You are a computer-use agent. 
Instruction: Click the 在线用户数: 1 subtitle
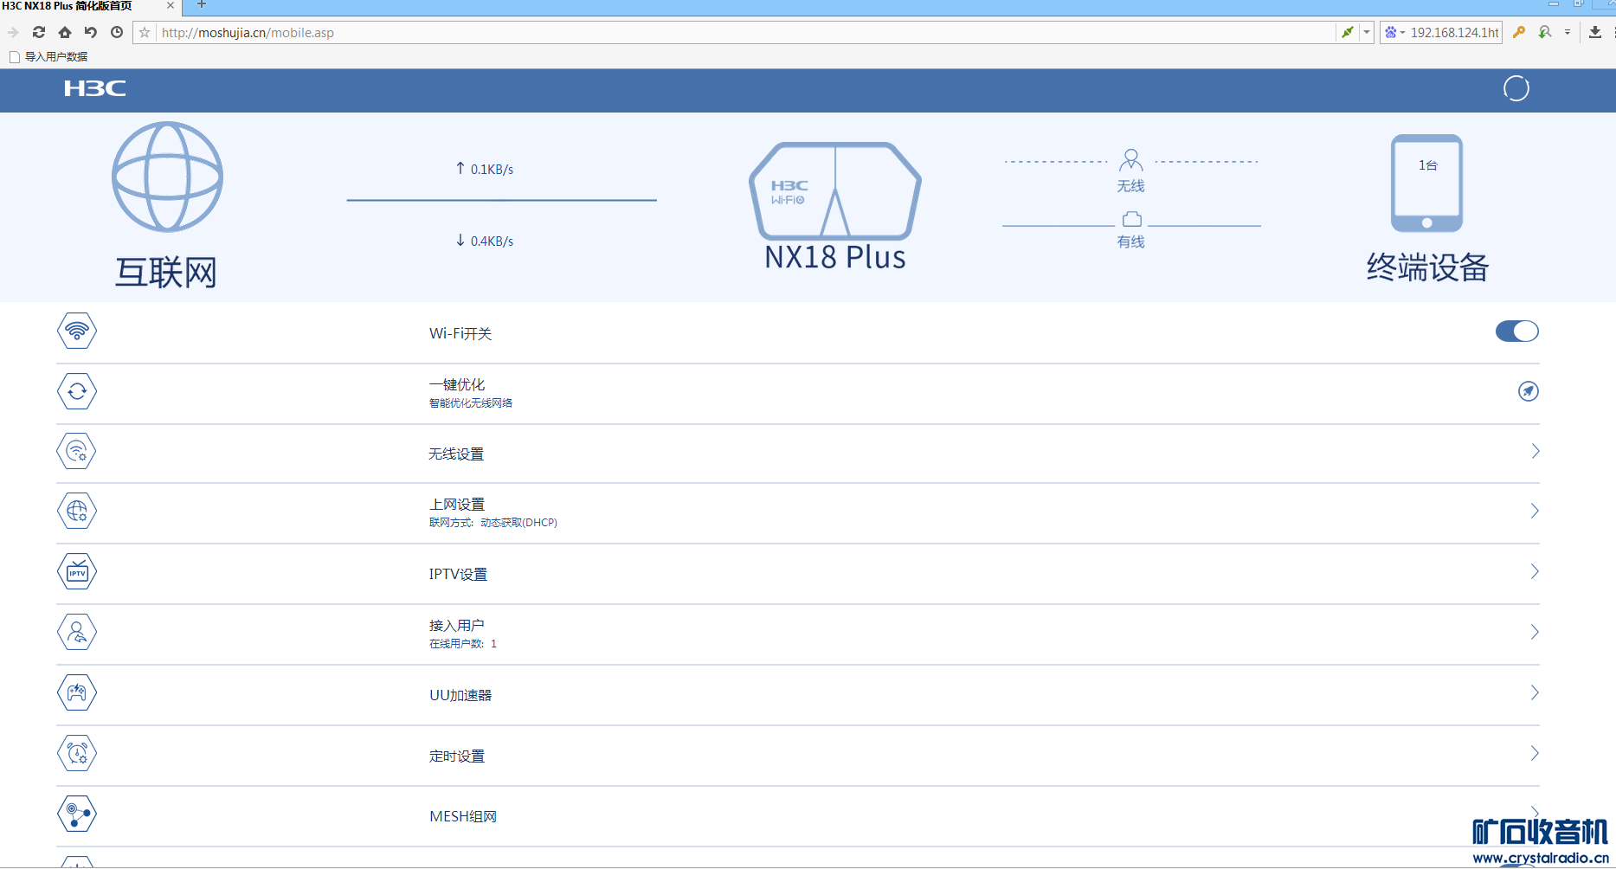click(x=463, y=644)
